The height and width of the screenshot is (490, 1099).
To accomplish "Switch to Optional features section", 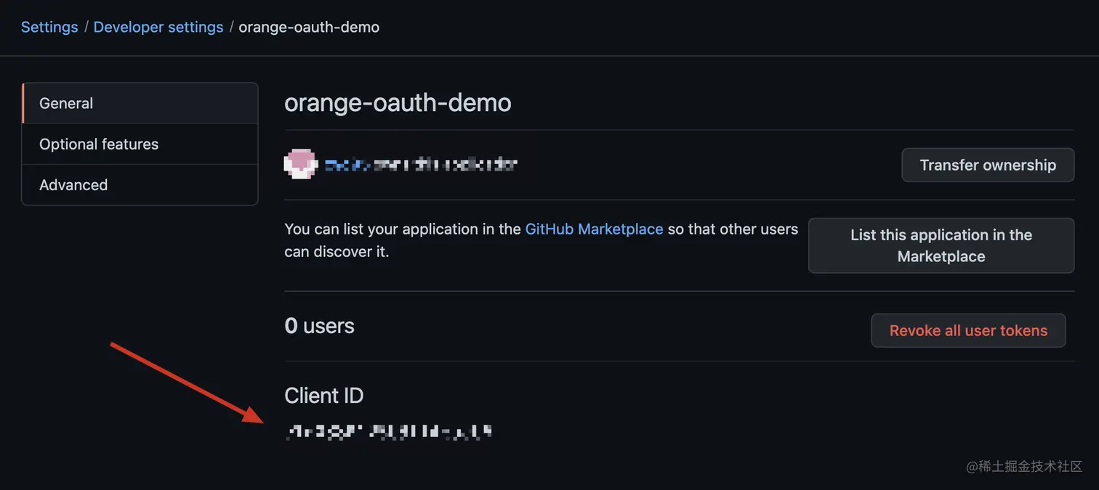I will tap(99, 144).
